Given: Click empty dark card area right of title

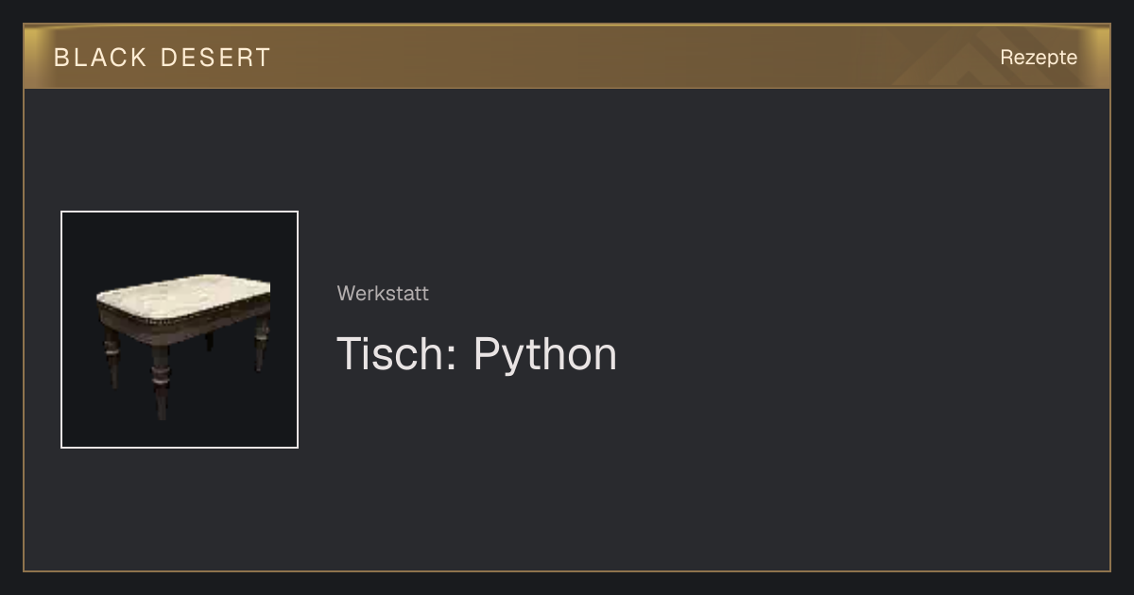Looking at the screenshot, I should pos(850,354).
